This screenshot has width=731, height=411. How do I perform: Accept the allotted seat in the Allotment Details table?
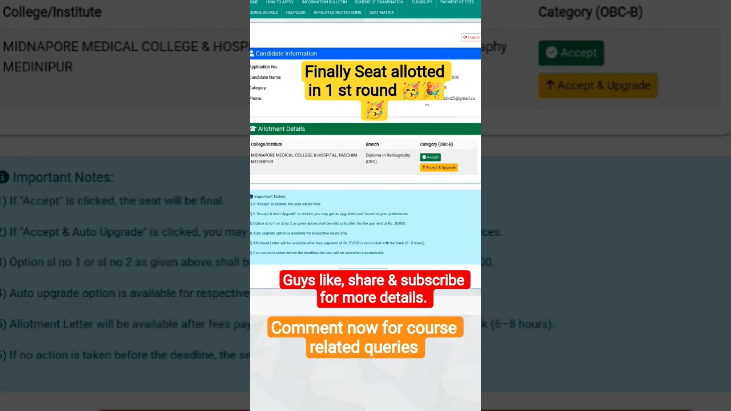point(430,157)
